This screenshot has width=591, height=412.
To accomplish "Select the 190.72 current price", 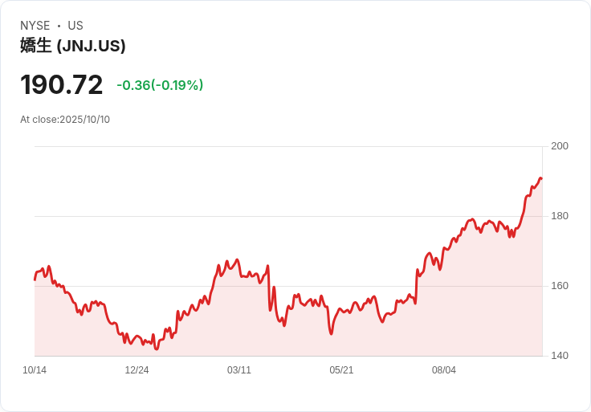I will click(62, 84).
